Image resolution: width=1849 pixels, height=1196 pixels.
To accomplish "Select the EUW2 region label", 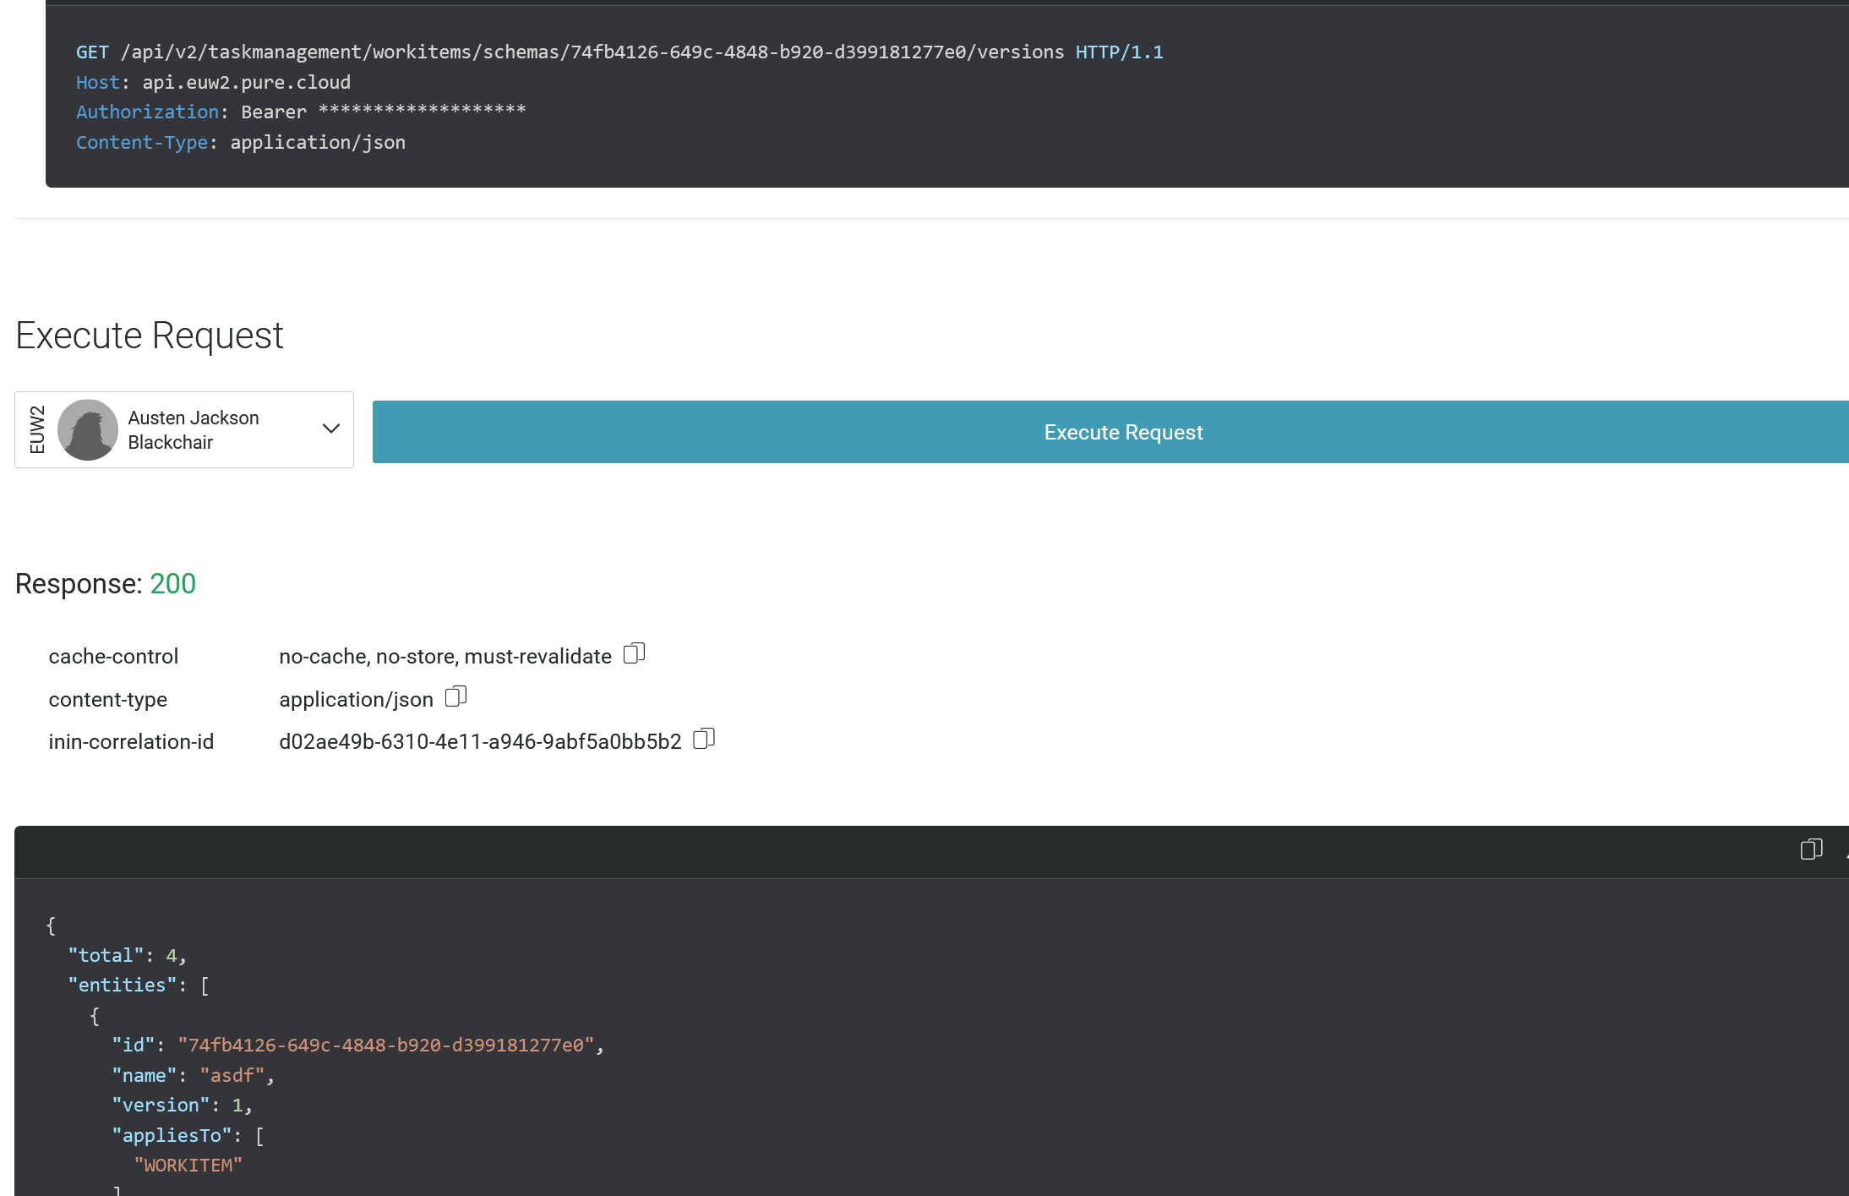I will pyautogui.click(x=36, y=429).
